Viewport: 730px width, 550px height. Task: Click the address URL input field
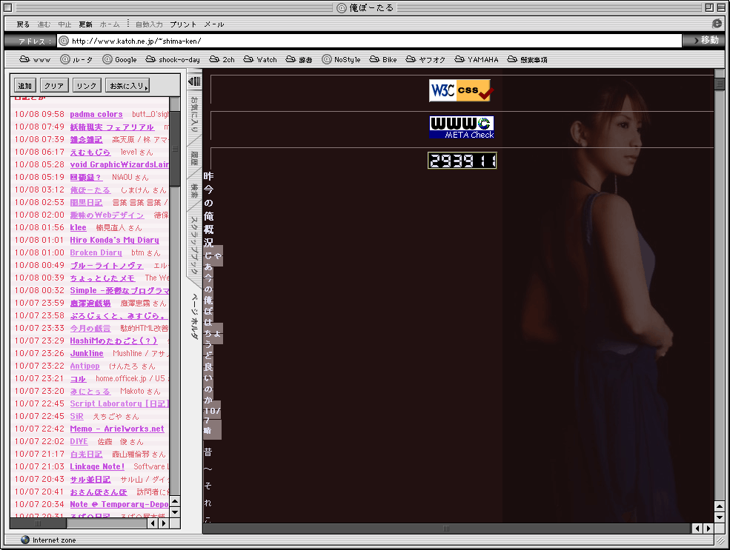(x=371, y=41)
